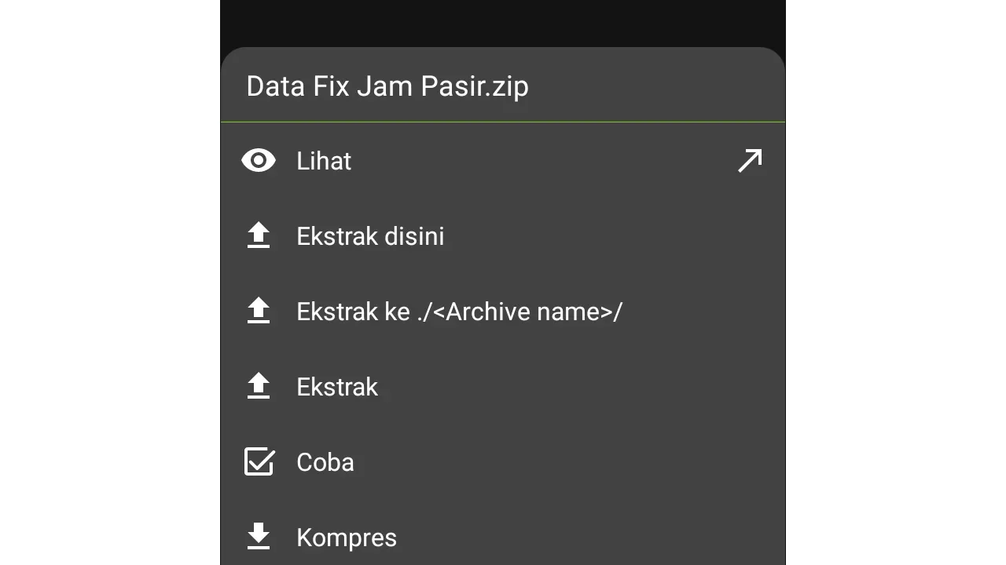Image resolution: width=1006 pixels, height=565 pixels.
Task: Select the Coba option label
Action: click(x=325, y=462)
